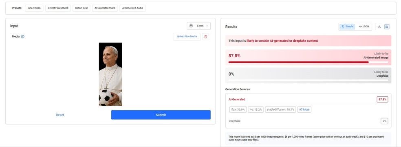This screenshot has width=401, height=147.
Task: Reset the input form
Action: (60, 115)
